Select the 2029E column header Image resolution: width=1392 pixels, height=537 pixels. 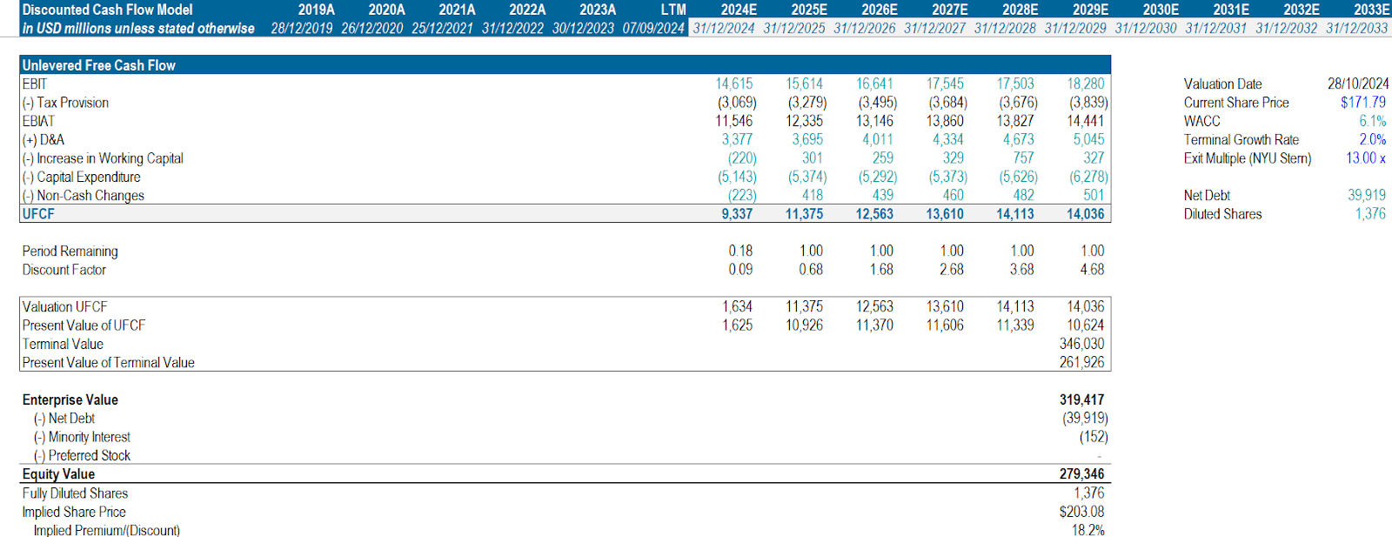pos(1090,10)
